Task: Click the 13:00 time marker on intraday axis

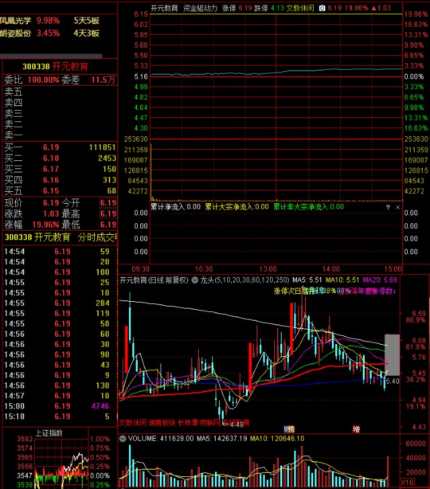Action: click(268, 269)
